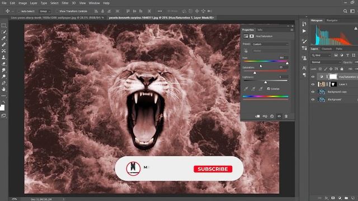This screenshot has width=358, height=201.
Task: Click the Saturation slider handle
Action: [255, 73]
